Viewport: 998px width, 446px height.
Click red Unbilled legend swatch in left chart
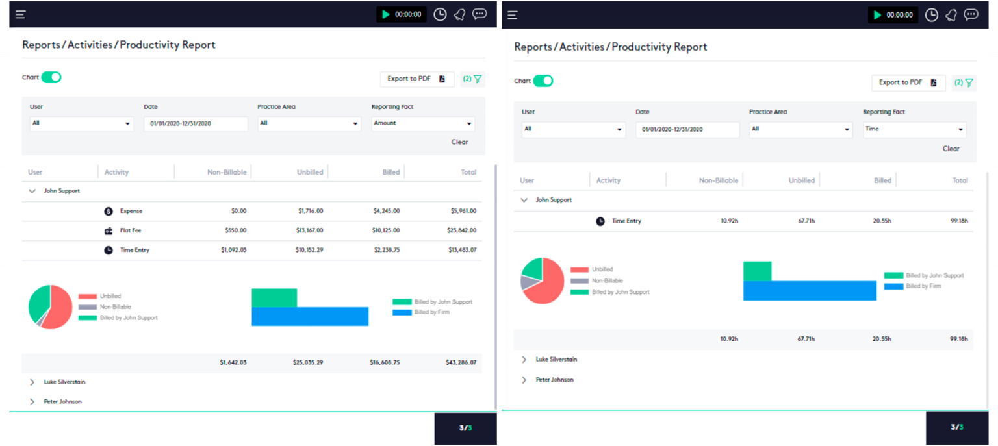click(x=88, y=296)
